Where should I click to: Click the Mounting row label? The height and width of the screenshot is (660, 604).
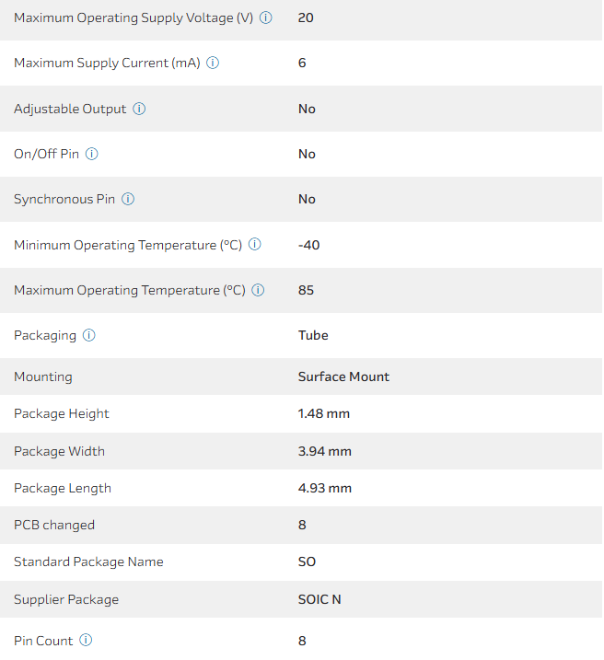pyautogui.click(x=43, y=376)
